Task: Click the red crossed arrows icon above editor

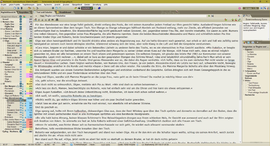Action: pos(239,16)
